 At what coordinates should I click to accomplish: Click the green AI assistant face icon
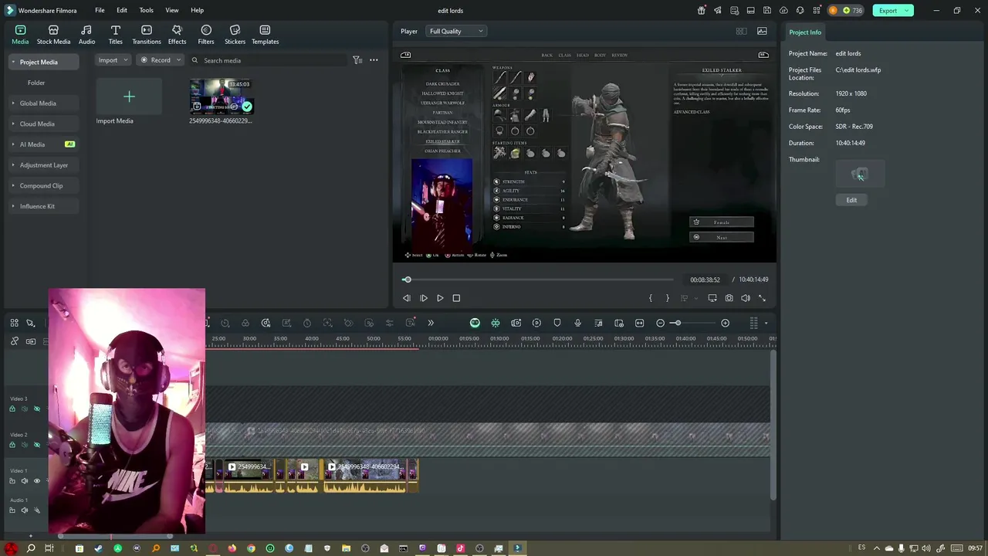475,323
